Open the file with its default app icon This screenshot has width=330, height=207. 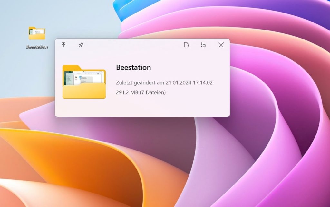[x=186, y=45]
